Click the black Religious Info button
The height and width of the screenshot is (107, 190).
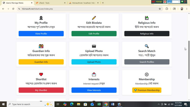[147, 34]
